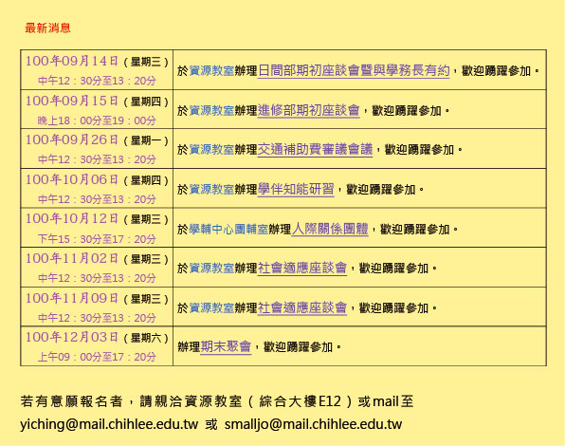The image size is (565, 446).
Task: Select the 100年09月26日 date cell
Action: point(97,149)
